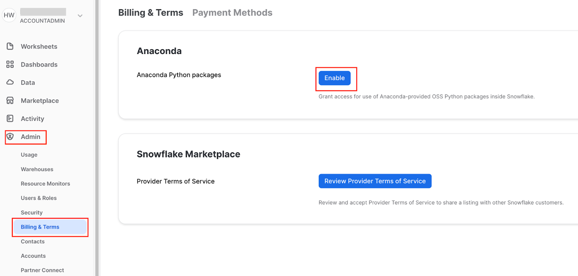578x276 pixels.
Task: Switch to the Payment Methods tab
Action: [232, 13]
